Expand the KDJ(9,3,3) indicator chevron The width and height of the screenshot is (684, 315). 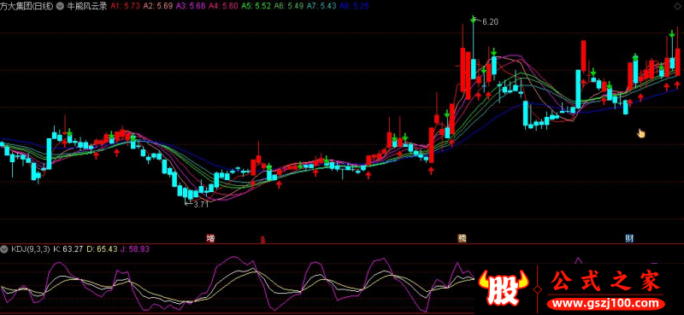pyautogui.click(x=4, y=249)
